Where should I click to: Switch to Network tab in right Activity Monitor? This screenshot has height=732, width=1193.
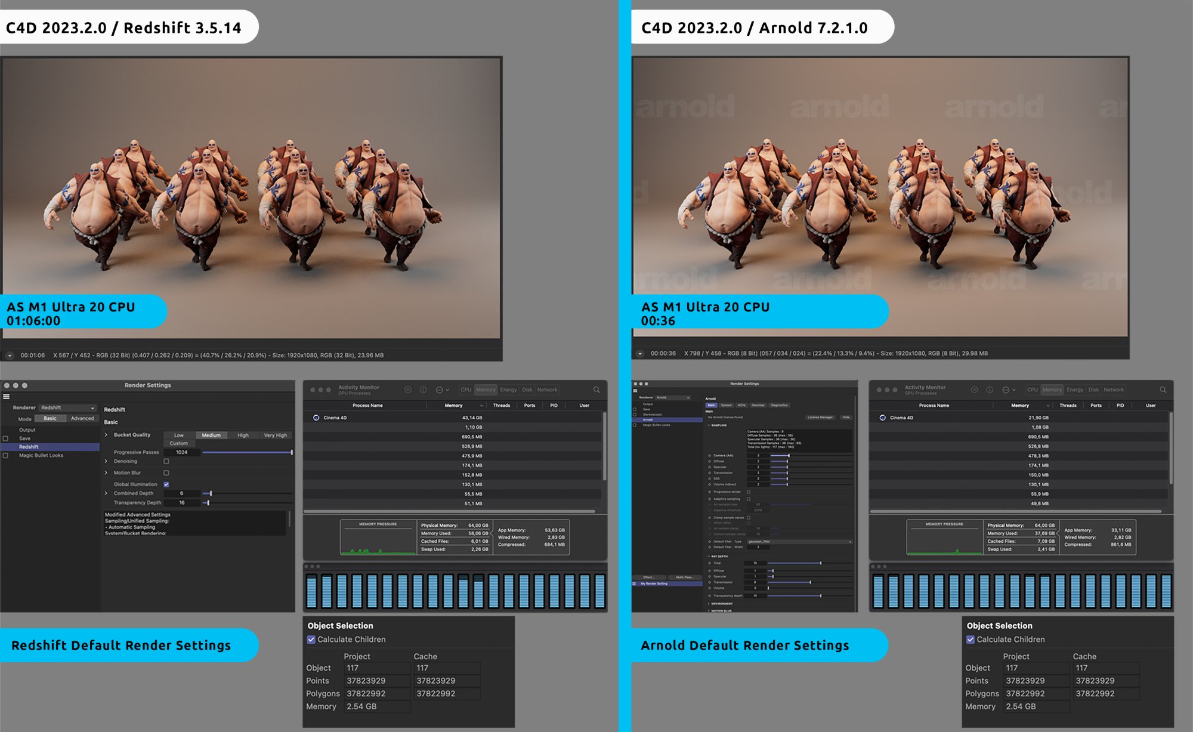(1114, 390)
